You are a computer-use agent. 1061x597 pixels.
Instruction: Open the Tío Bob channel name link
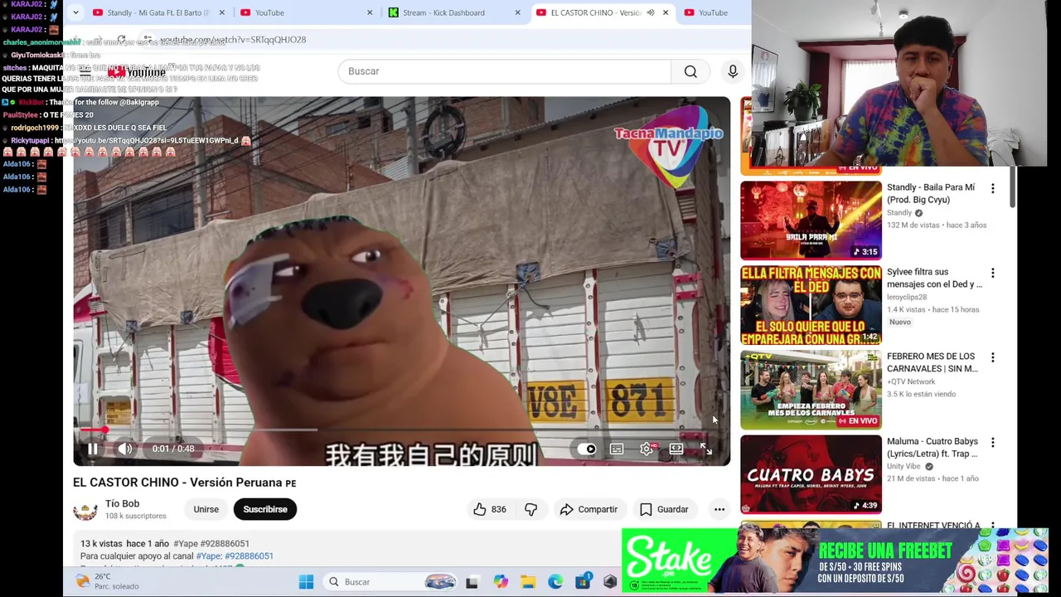[x=122, y=503]
